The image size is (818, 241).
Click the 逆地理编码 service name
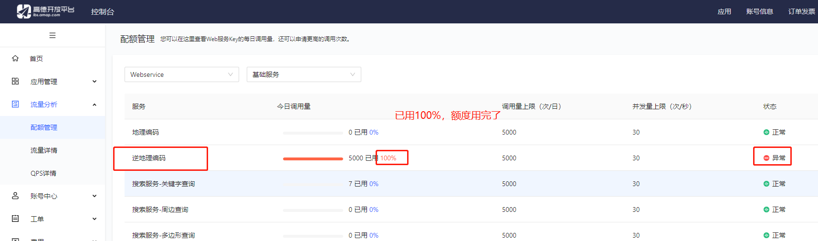149,158
